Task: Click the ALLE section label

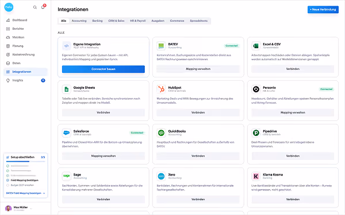Action: coord(61,33)
